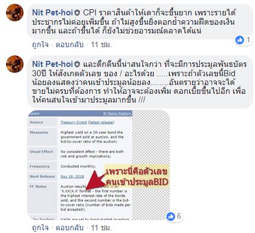This screenshot has height=233, width=255.
Task: Open the first comment's 11 ชม. timestamp
Action: [101, 44]
